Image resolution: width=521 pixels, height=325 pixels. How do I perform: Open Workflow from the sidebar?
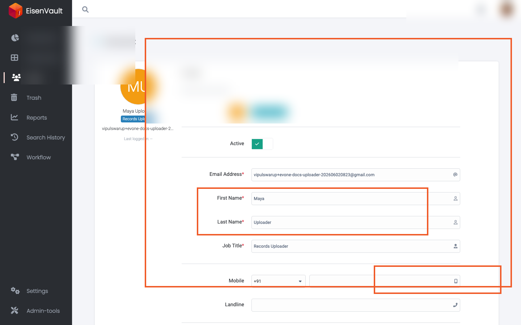[39, 157]
